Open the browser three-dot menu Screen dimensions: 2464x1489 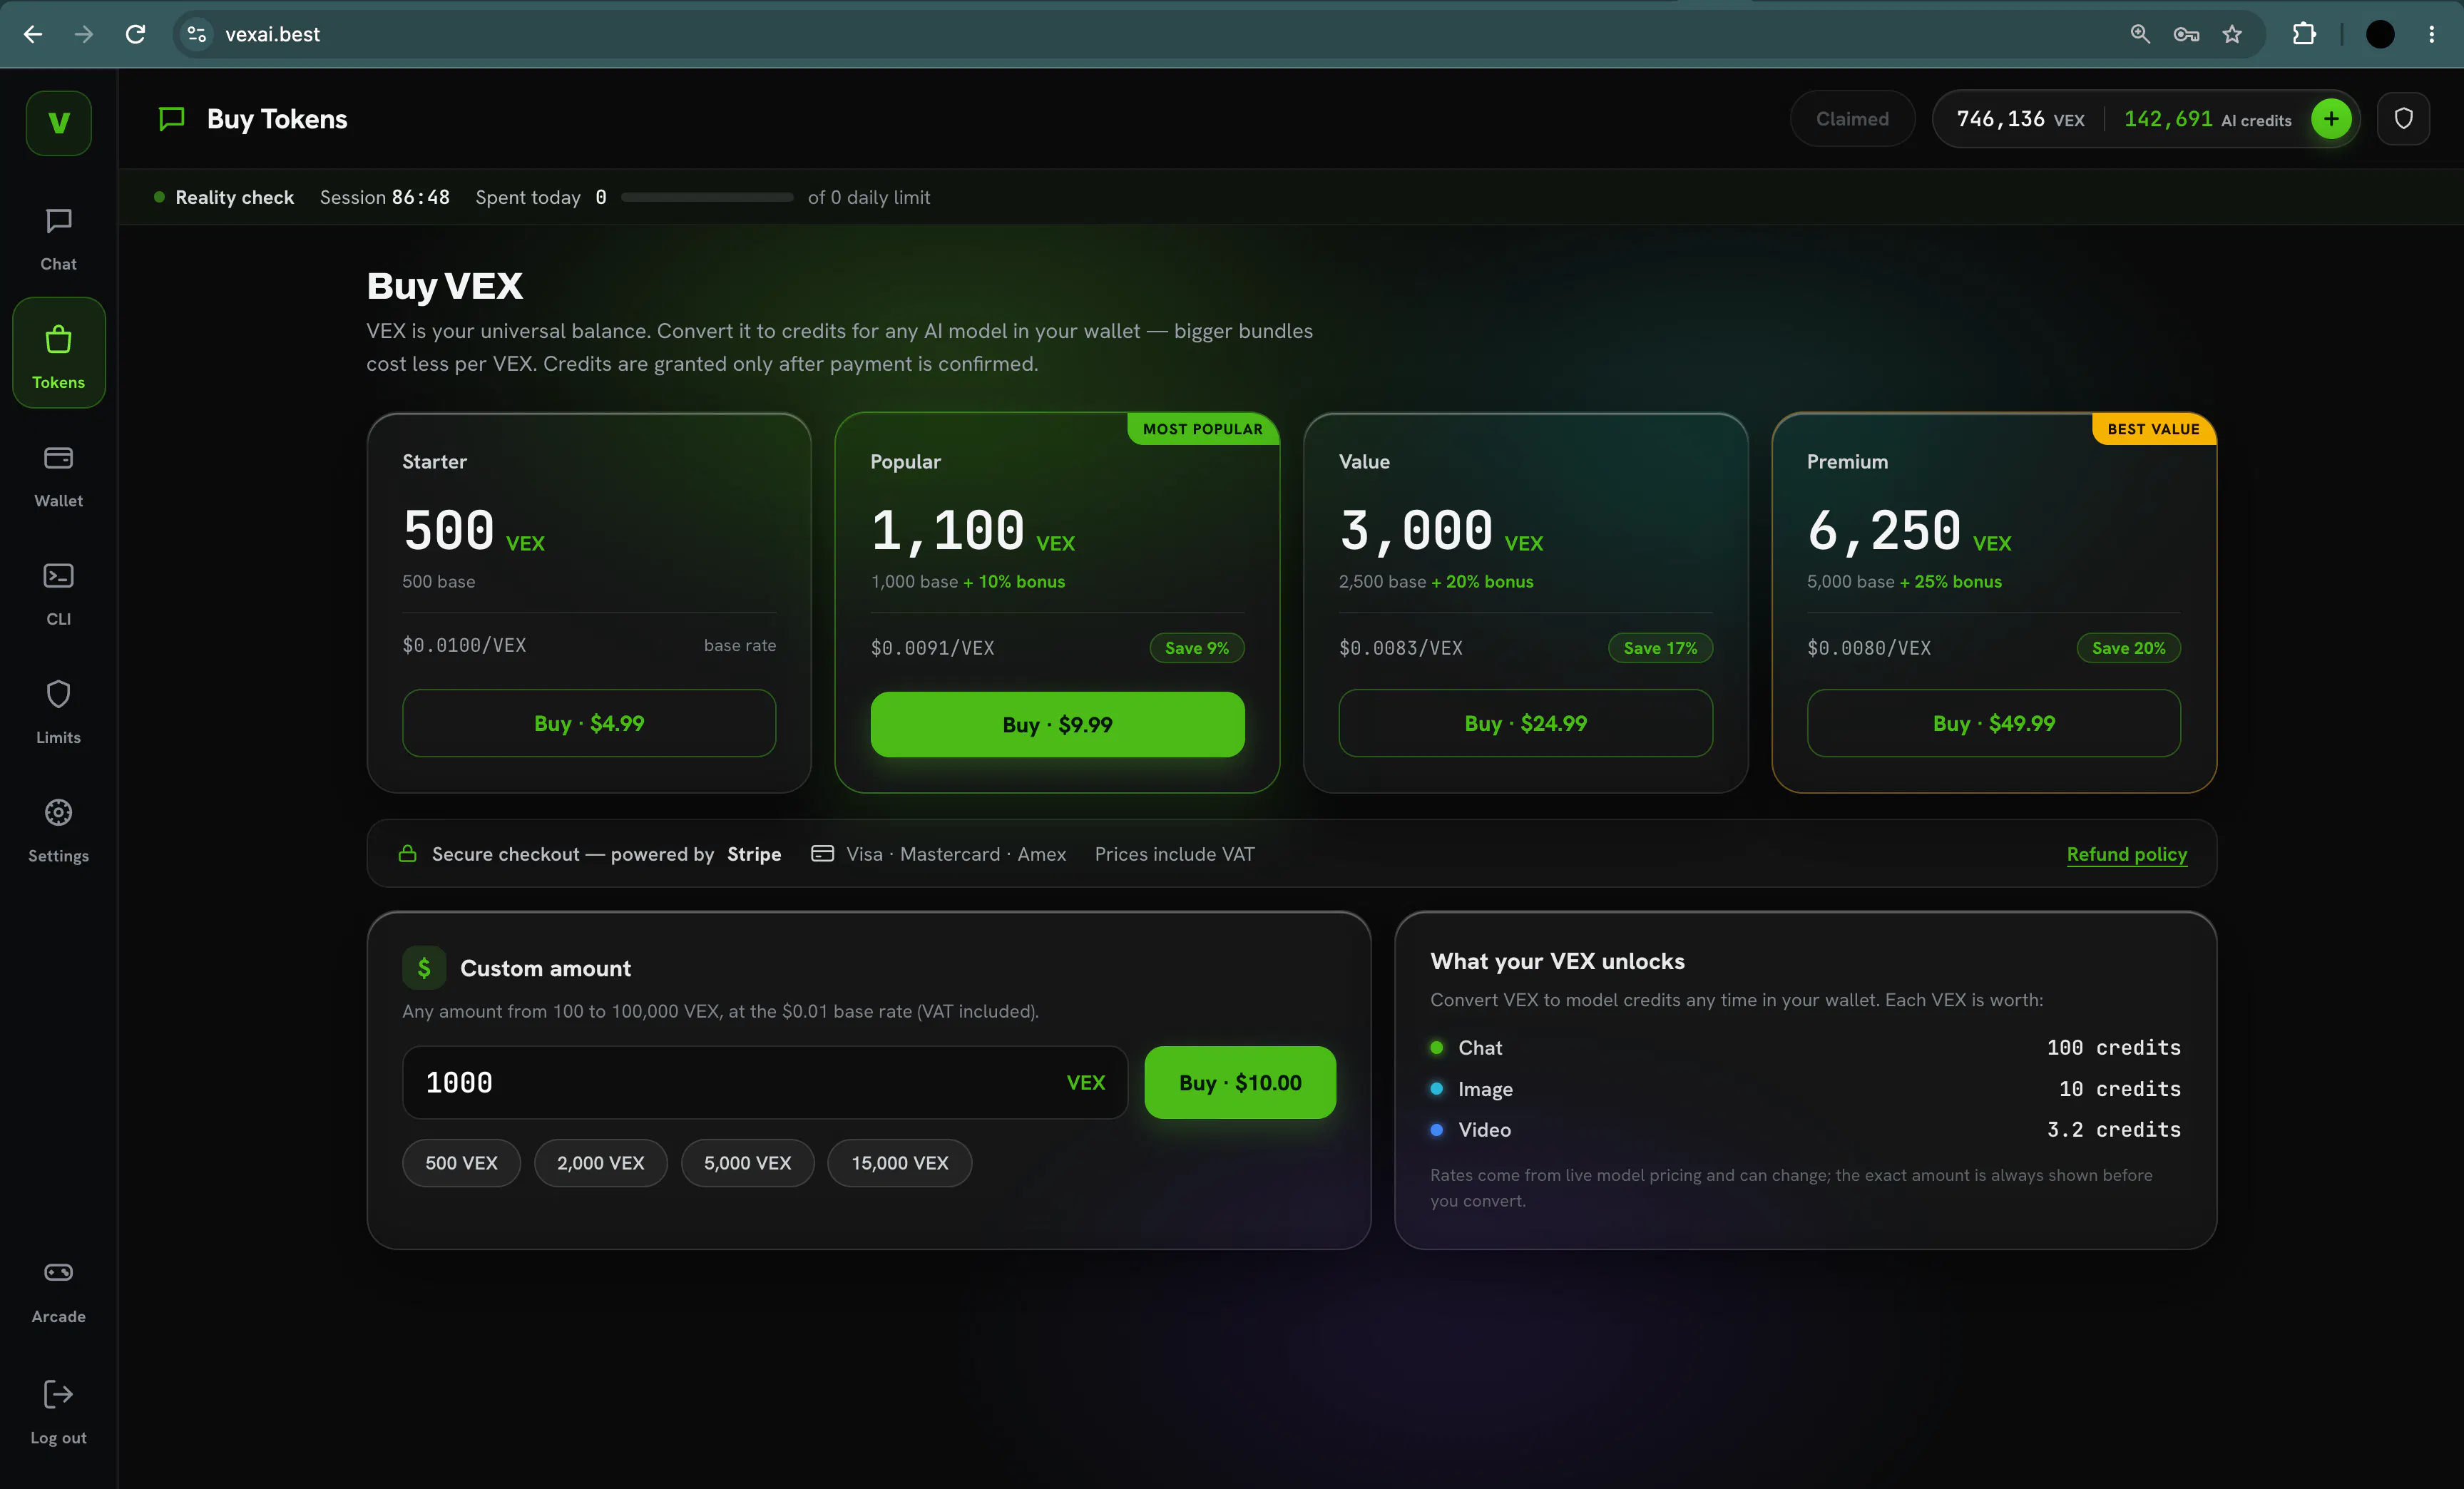pos(2432,34)
